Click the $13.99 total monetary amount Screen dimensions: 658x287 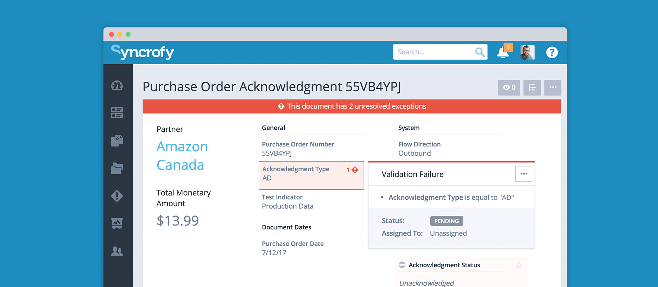pyautogui.click(x=178, y=221)
